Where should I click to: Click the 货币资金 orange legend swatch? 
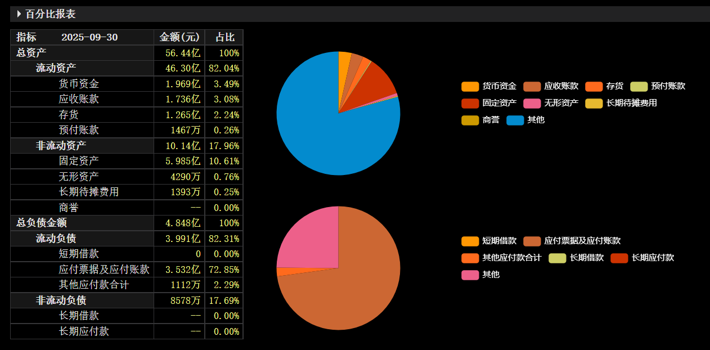[x=470, y=86]
